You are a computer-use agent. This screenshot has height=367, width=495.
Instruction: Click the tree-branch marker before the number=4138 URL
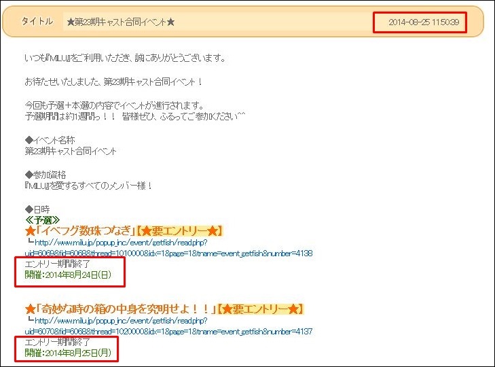29,243
